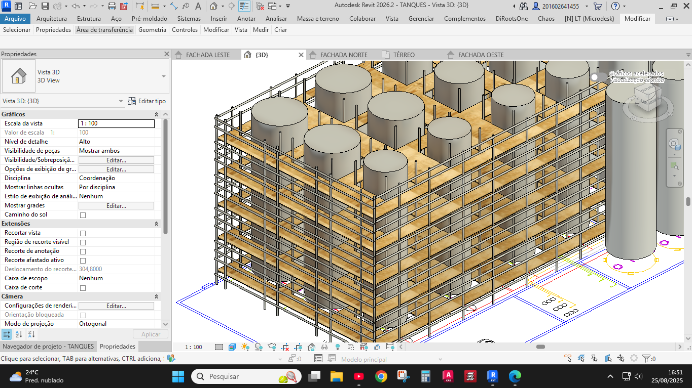Click the Full Navigation Wheel icon
Image resolution: width=692 pixels, height=388 pixels.
coord(674,144)
